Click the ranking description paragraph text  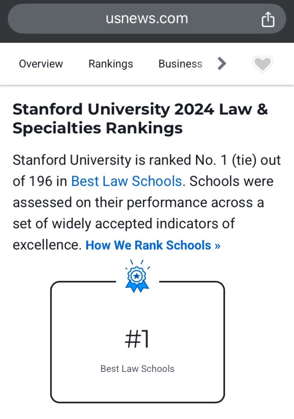[x=147, y=202]
